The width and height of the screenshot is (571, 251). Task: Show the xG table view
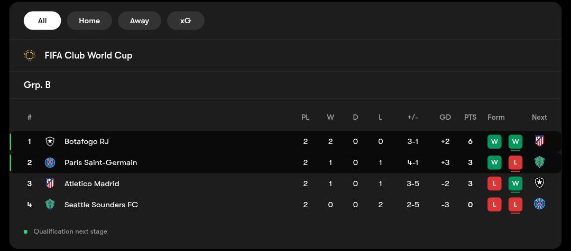186,21
